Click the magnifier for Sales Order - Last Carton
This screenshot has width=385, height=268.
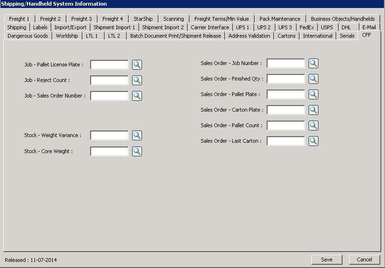313,141
